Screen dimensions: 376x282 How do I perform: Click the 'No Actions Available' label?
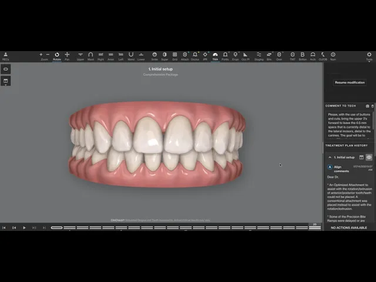(349, 228)
